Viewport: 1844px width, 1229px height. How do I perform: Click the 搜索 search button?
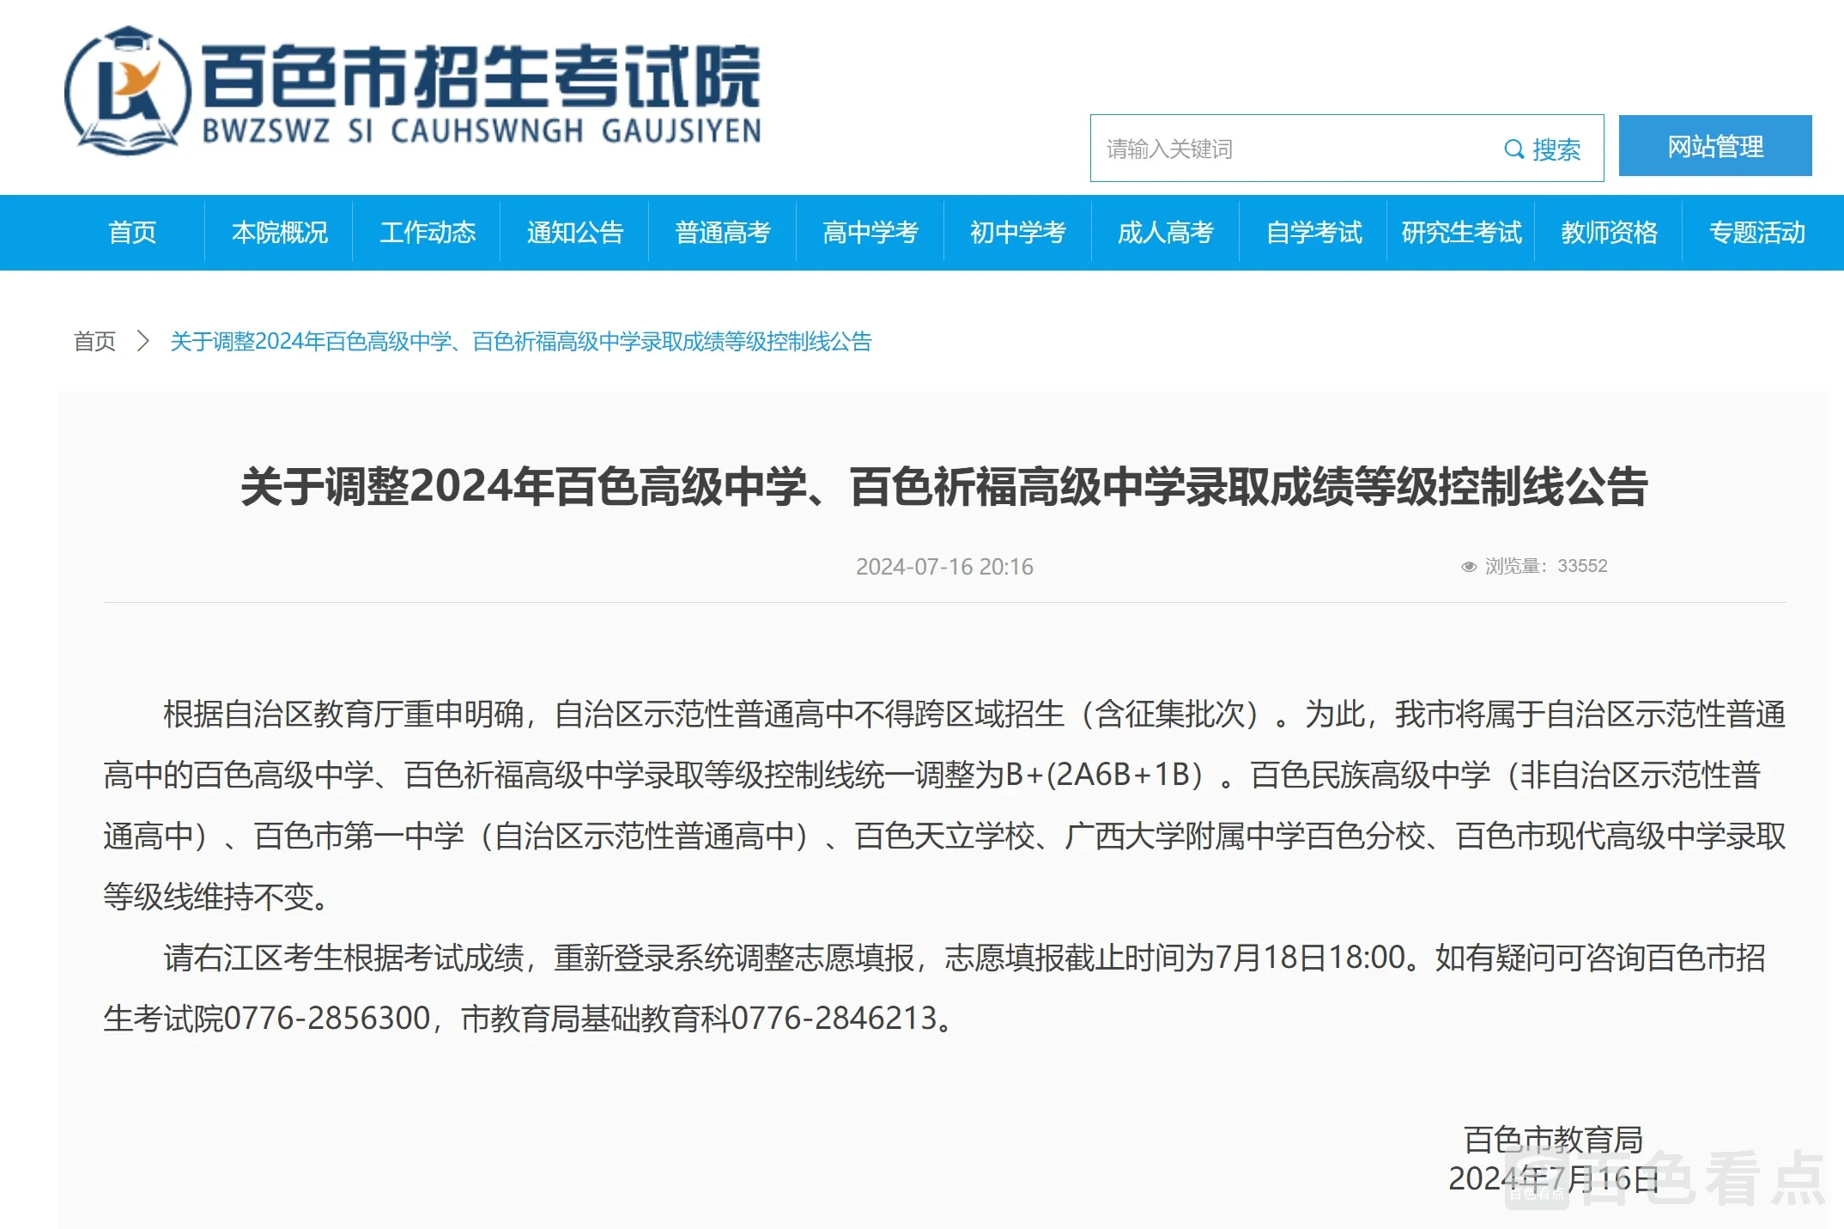coord(1556,149)
